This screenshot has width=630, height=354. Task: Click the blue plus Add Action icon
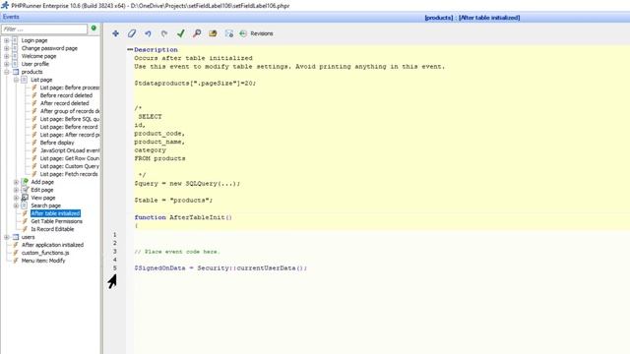(x=116, y=33)
